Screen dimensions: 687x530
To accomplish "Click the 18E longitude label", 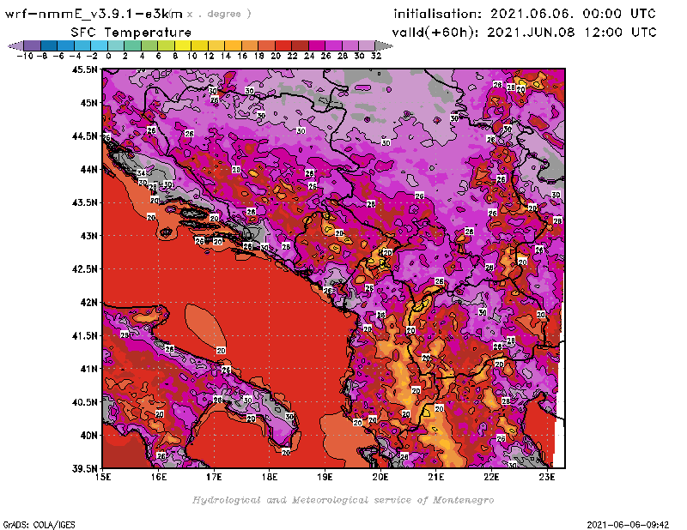I will 270,477.
